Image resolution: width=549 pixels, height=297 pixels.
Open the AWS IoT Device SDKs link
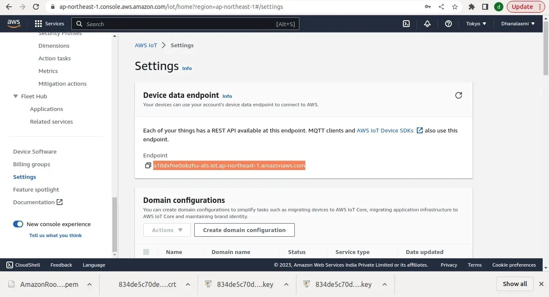[x=385, y=130]
